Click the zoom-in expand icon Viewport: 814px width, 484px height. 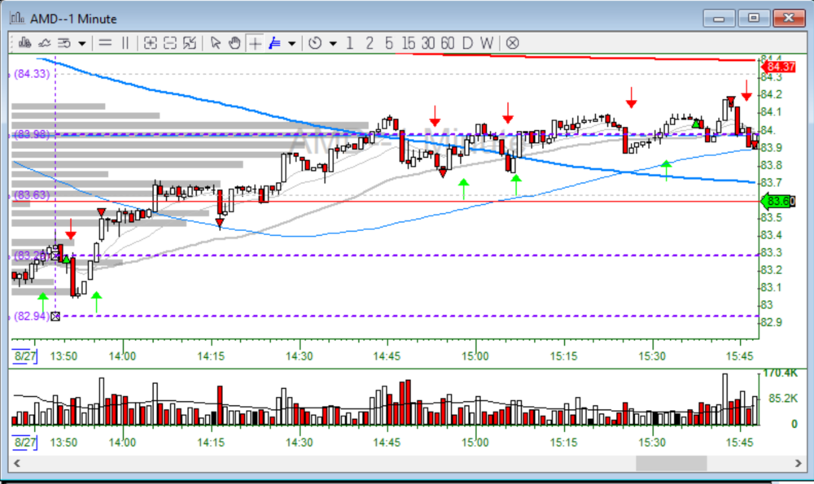151,43
